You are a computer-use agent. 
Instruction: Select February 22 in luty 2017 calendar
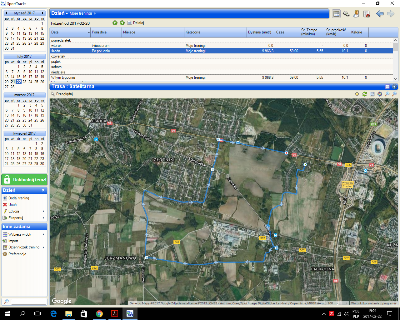pos(19,82)
